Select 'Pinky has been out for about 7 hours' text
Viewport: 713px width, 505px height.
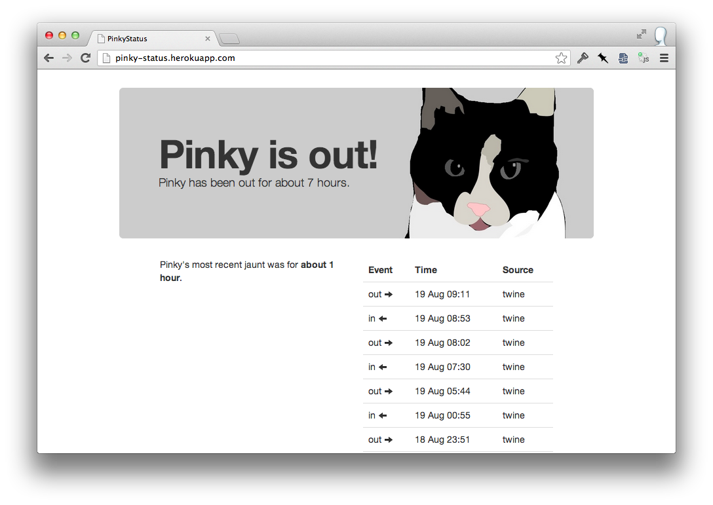coord(254,183)
